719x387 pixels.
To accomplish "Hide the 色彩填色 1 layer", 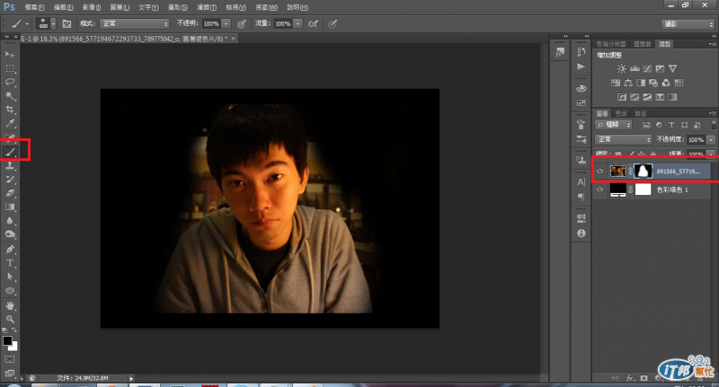I will (x=599, y=189).
